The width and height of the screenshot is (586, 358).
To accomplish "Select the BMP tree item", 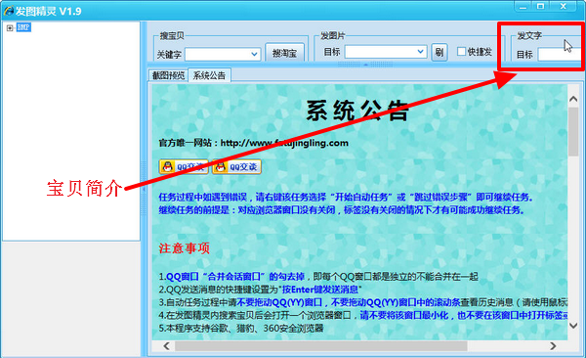I will (23, 27).
